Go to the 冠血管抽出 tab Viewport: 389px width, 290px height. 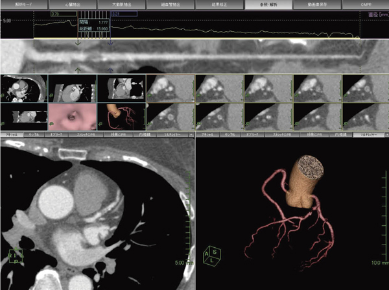170,5
